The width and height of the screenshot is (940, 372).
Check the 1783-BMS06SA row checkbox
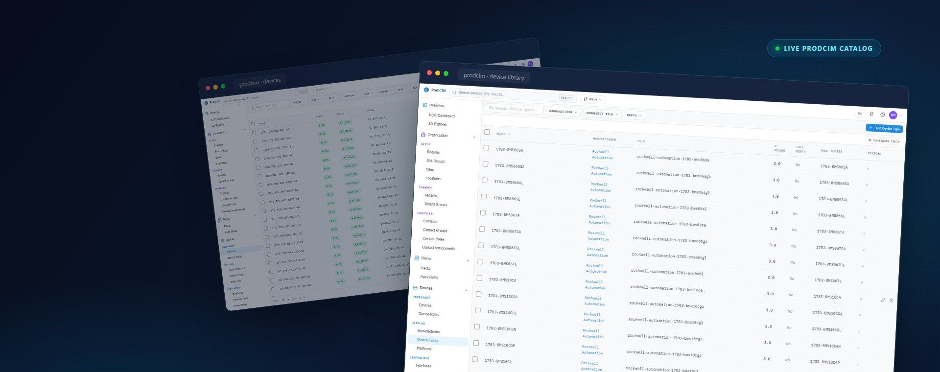point(486,148)
